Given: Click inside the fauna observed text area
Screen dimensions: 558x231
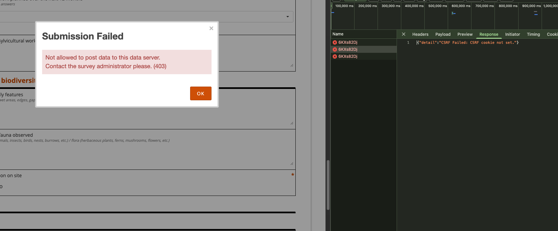Looking at the screenshot, I should tap(147, 154).
